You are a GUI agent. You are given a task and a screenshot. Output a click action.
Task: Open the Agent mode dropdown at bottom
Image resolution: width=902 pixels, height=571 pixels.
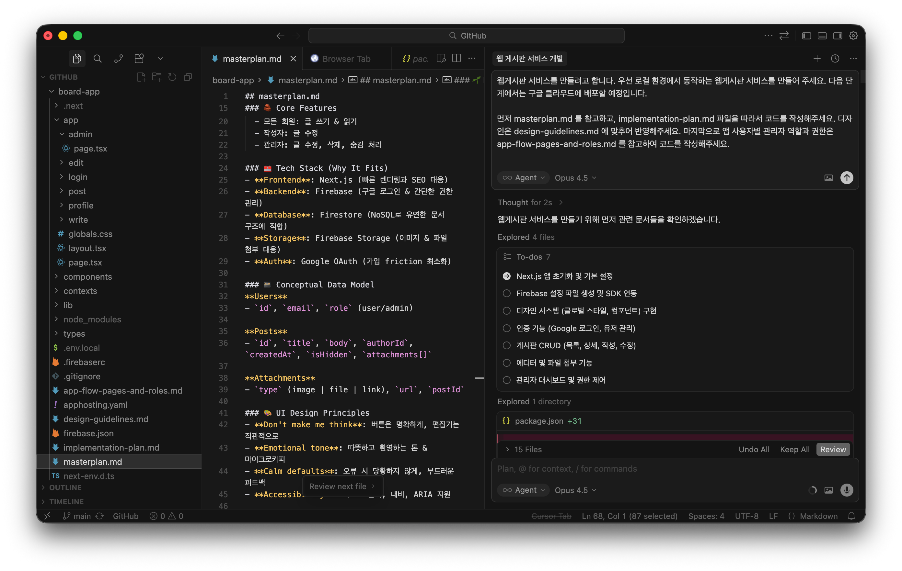[523, 490]
